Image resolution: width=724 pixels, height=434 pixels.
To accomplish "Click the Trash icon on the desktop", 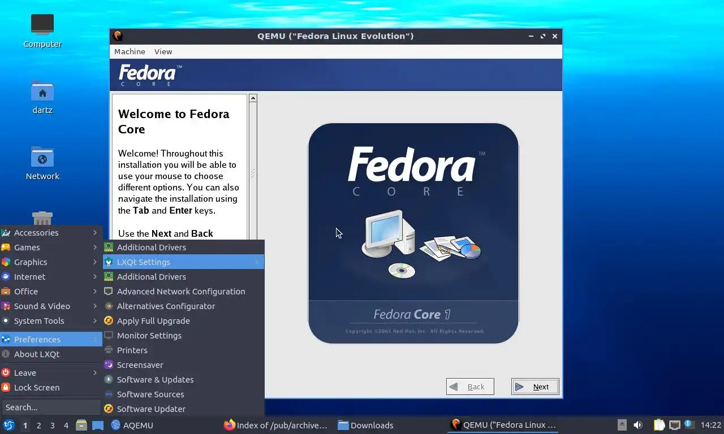I will [x=42, y=218].
